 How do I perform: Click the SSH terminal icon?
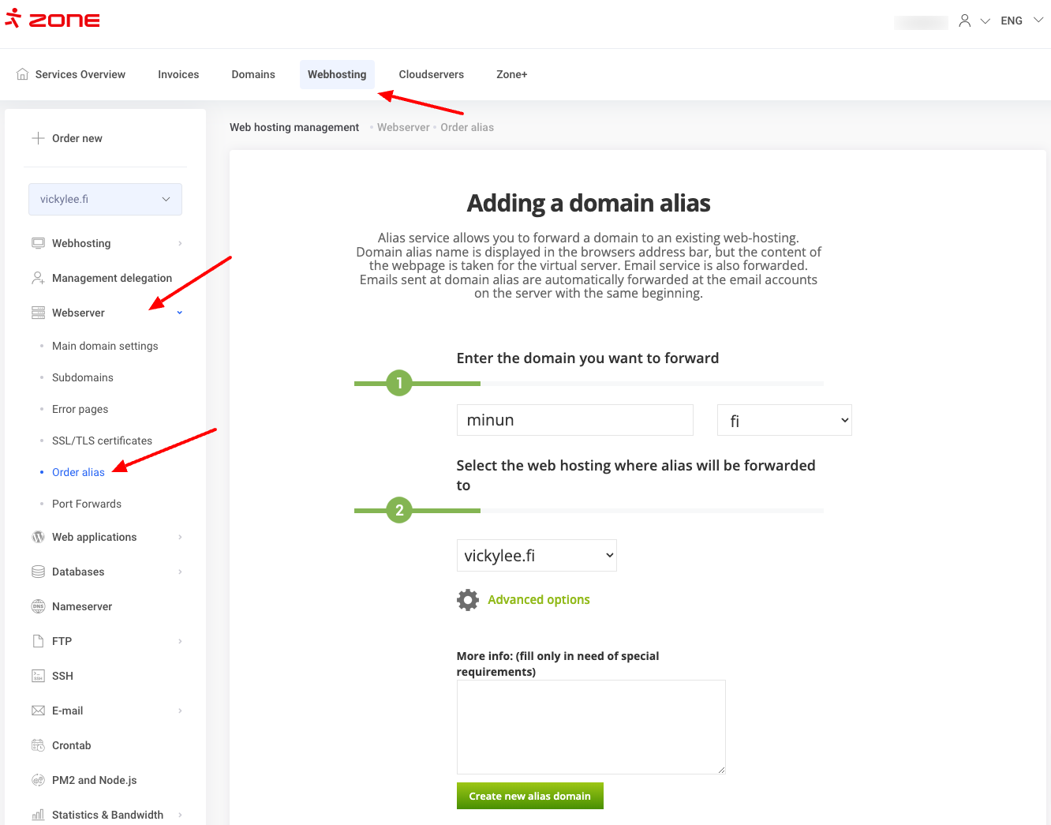pyautogui.click(x=38, y=676)
